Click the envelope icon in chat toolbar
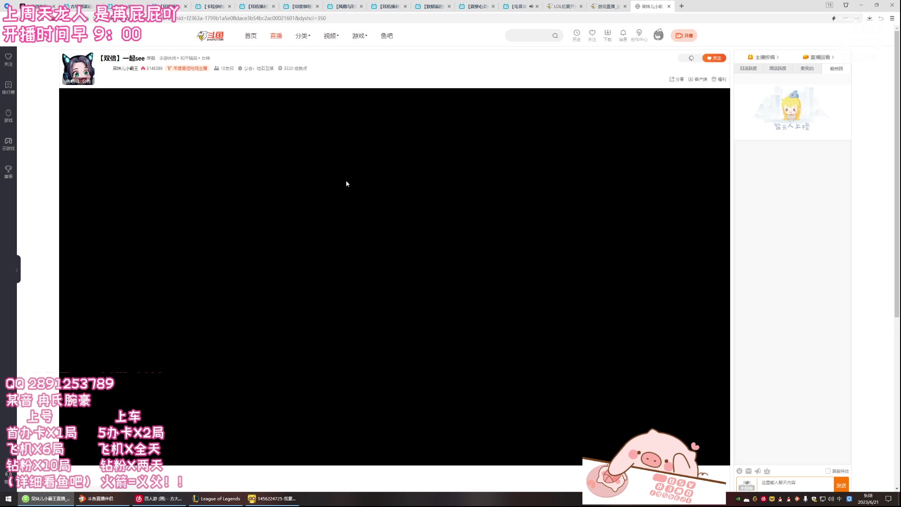Viewport: 901px width, 507px height. [x=748, y=471]
